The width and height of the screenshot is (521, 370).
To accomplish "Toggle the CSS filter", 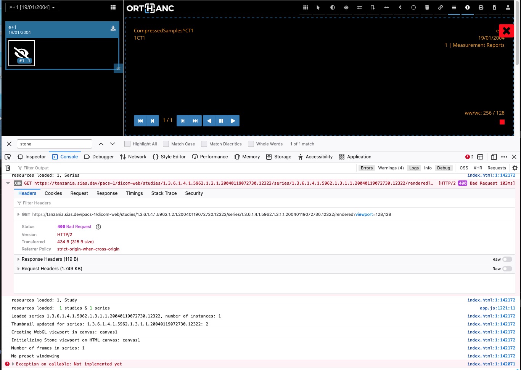I will [x=464, y=168].
